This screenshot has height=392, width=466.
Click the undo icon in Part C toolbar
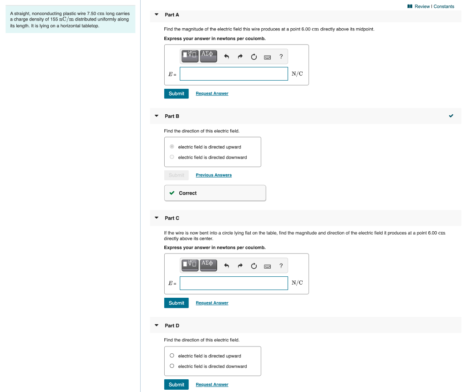(x=227, y=265)
